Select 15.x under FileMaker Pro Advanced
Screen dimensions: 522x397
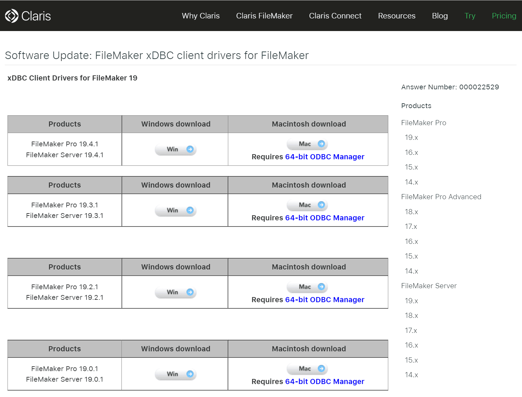(411, 256)
